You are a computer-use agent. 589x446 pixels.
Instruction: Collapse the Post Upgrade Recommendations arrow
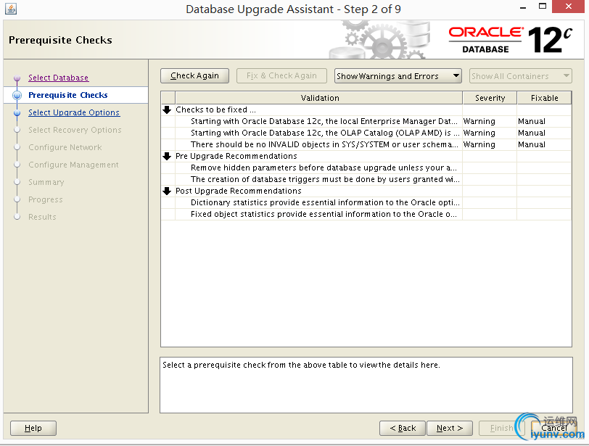[x=167, y=191]
